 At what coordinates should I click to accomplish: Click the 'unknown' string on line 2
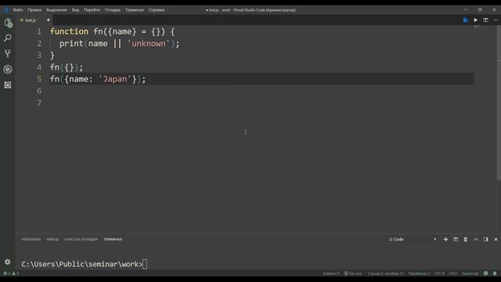pos(149,44)
